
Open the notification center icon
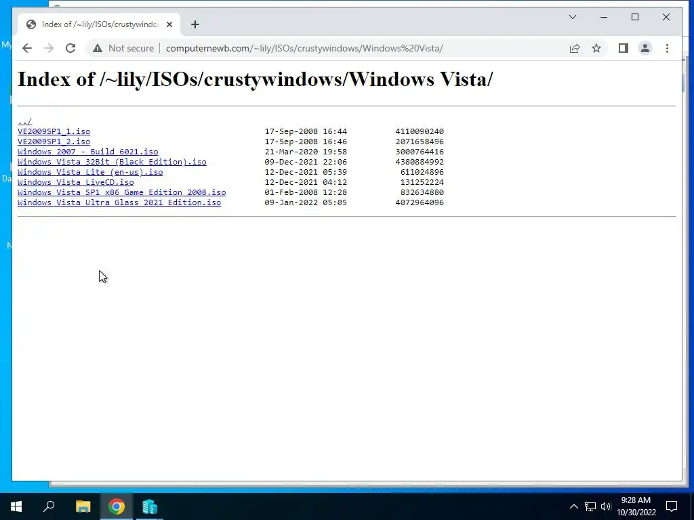(672, 506)
